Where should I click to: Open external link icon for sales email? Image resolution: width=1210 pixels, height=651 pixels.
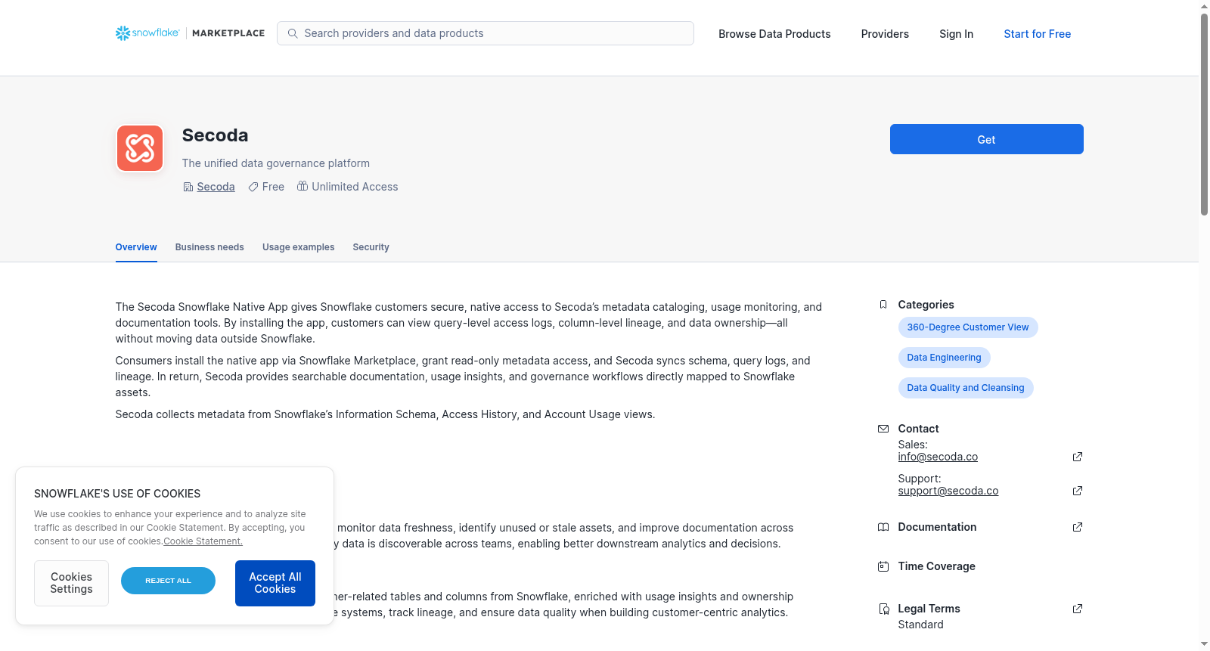coord(1078,457)
